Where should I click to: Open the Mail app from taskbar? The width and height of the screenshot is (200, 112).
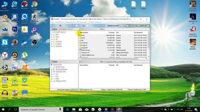[x=87, y=110]
